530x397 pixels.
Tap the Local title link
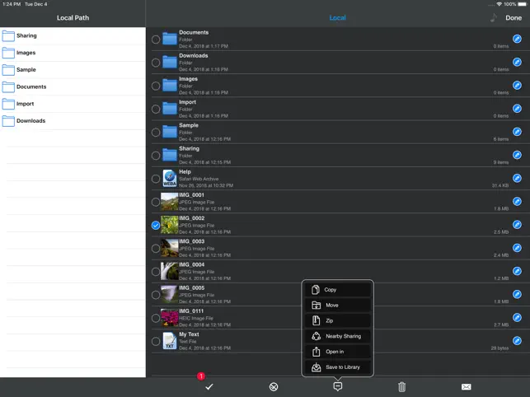[337, 18]
